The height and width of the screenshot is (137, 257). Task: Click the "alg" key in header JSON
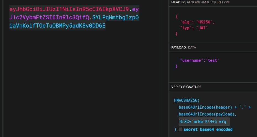click(186, 22)
